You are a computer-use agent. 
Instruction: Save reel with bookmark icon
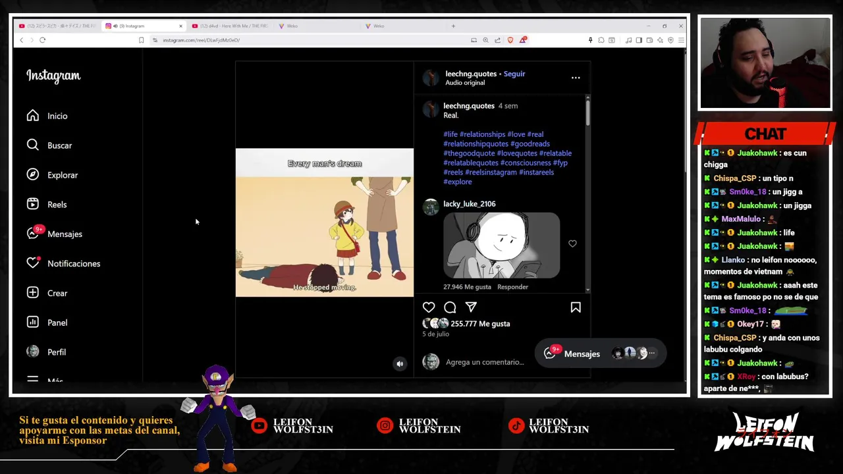click(x=576, y=307)
